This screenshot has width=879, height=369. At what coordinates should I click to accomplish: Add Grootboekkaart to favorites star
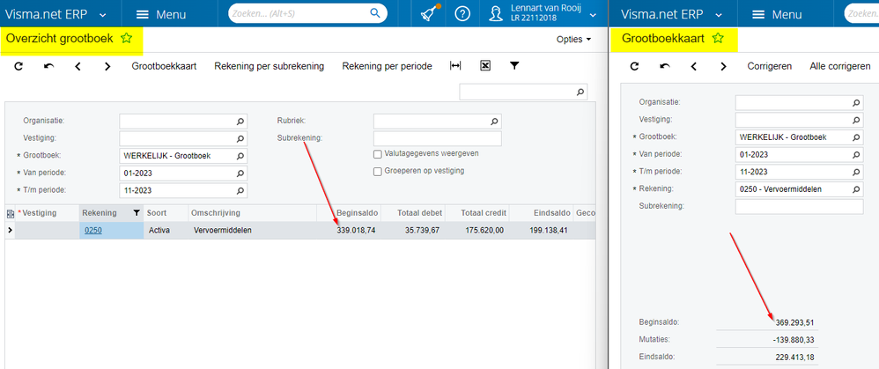718,39
